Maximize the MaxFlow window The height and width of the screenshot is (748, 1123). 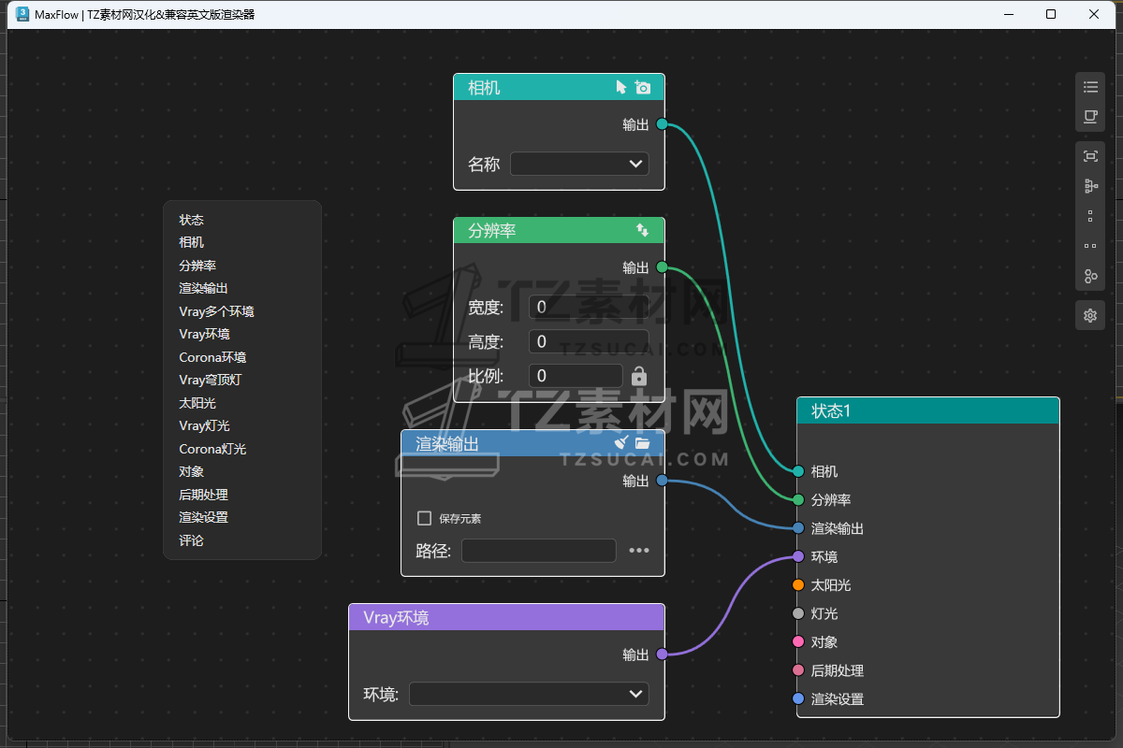click(1051, 14)
